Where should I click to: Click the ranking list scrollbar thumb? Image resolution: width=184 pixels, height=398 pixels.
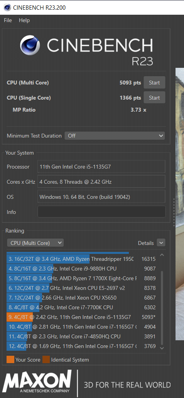pos(162,307)
